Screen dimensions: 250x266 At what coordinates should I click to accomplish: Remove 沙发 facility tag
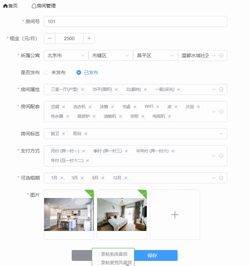point(198,107)
